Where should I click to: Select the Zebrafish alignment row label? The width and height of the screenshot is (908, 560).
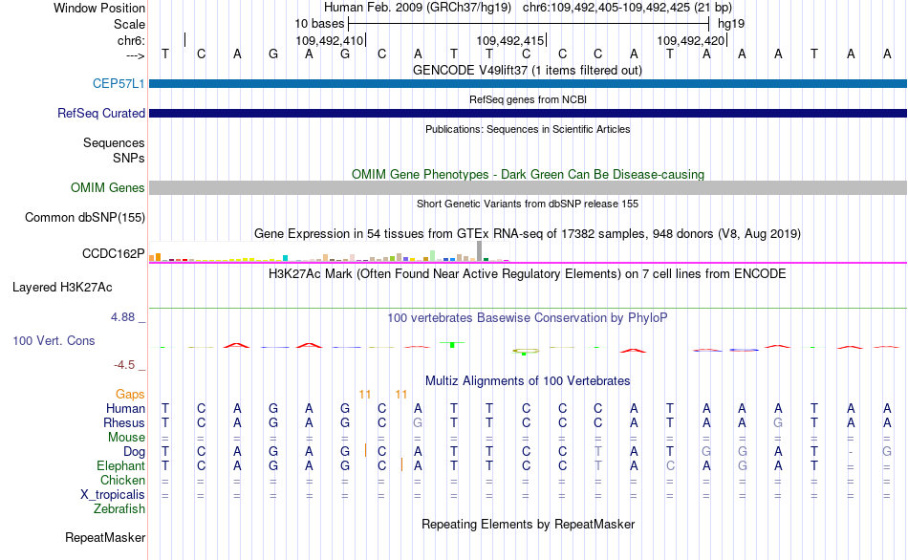(119, 508)
